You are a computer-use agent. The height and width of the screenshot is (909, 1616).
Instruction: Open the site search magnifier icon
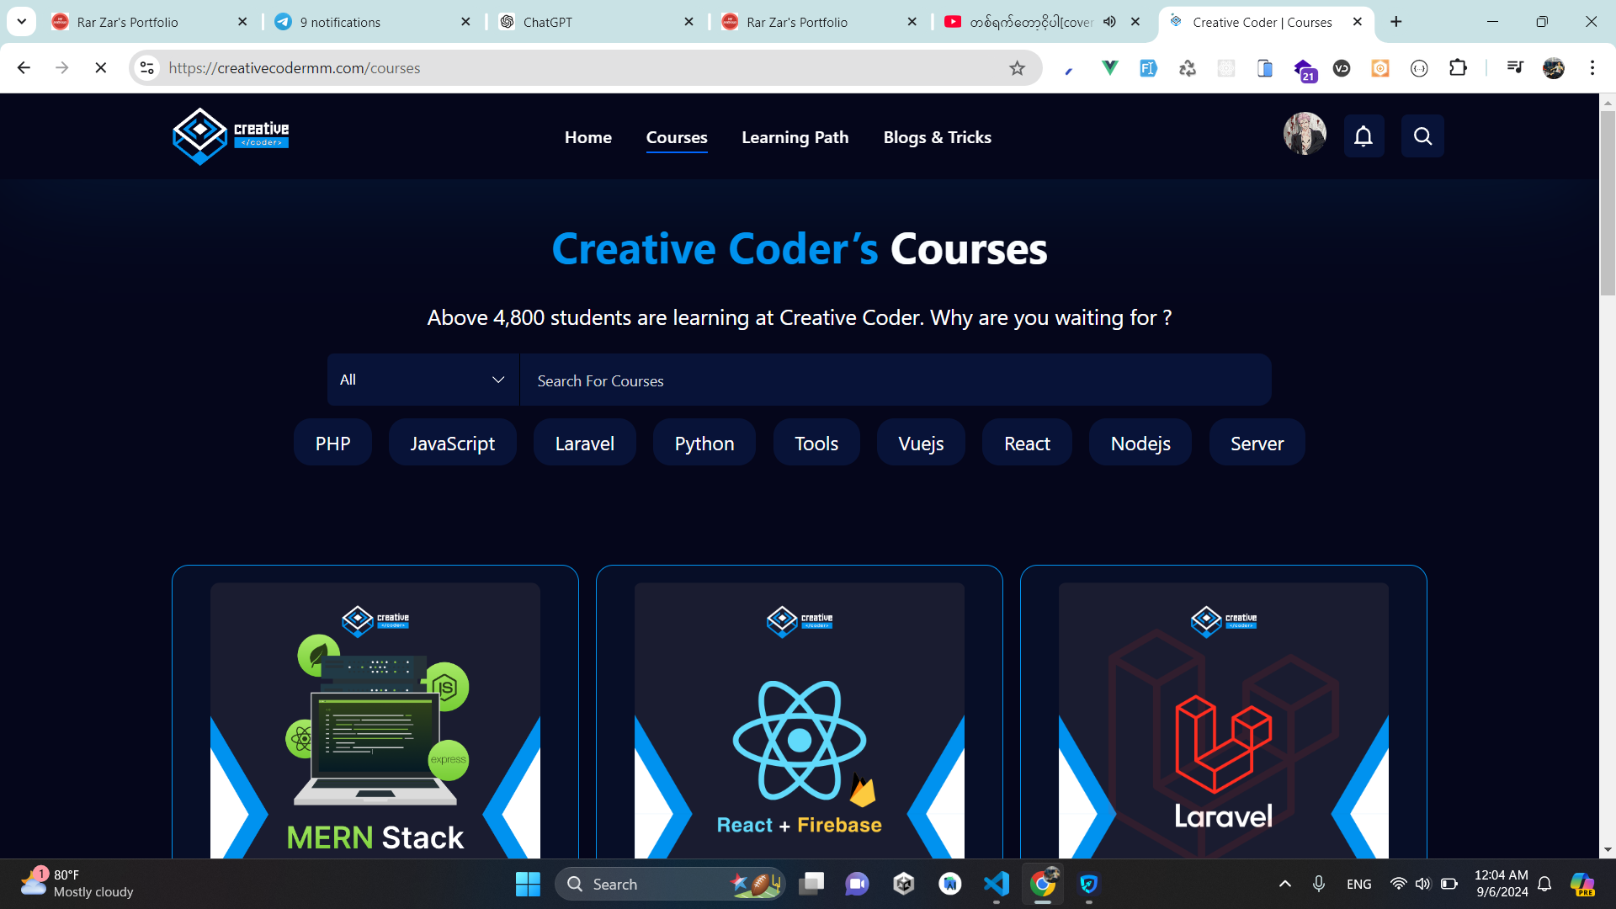1422,136
